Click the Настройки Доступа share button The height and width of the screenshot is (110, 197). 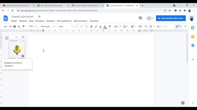[x=171, y=18]
